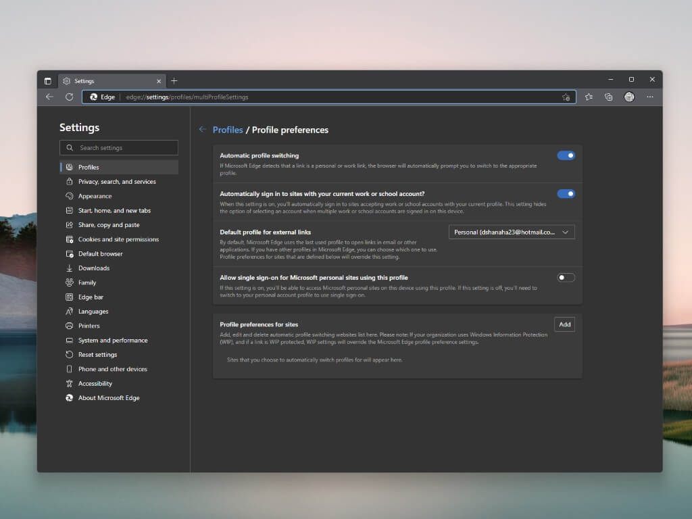Open Cookies and site permissions settings
692x519 pixels.
click(119, 239)
